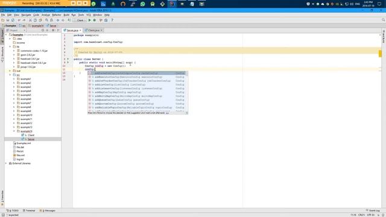Click Scroll from Source icon in Project panel
This screenshot has height=217, width=386.
(x=43, y=30)
